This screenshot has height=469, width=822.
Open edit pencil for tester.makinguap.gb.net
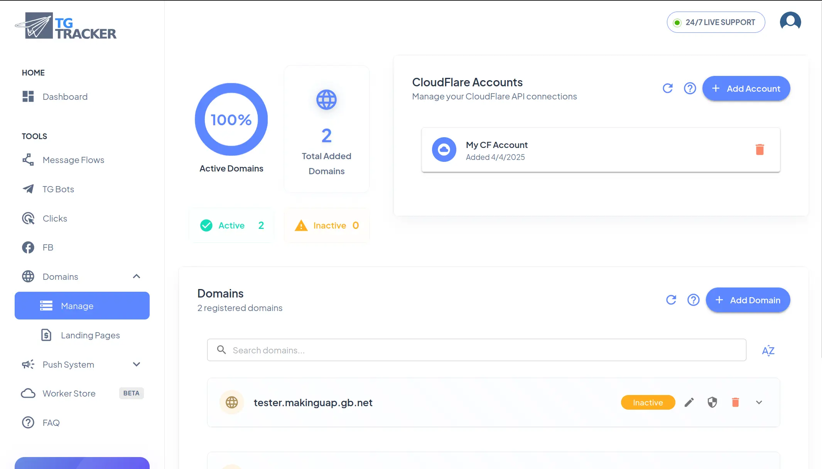pyautogui.click(x=689, y=402)
